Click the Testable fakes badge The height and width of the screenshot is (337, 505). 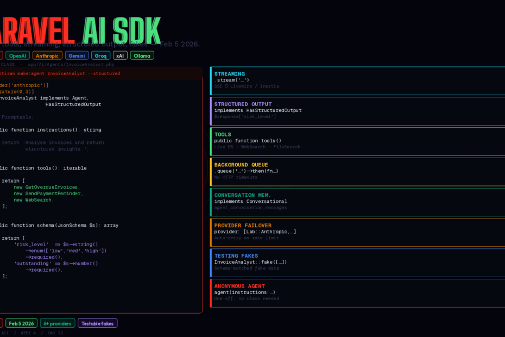(97, 323)
